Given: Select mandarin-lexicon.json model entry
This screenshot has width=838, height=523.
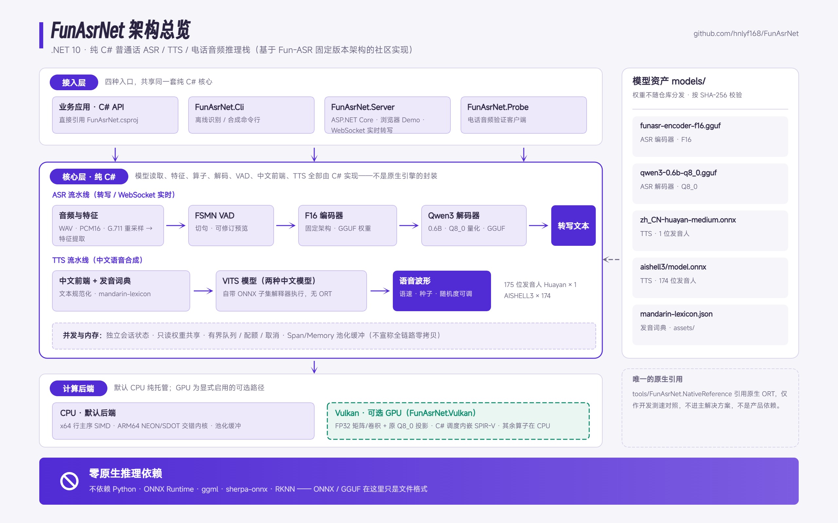Looking at the screenshot, I should 710,325.
